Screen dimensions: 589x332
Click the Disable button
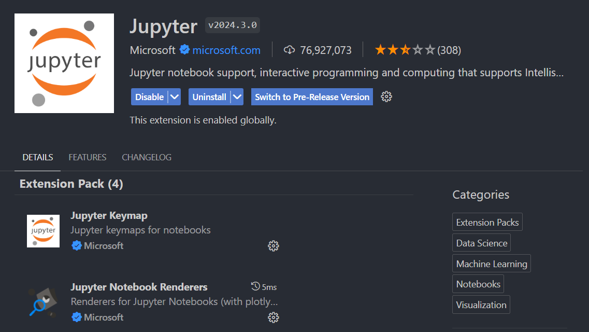coord(149,97)
